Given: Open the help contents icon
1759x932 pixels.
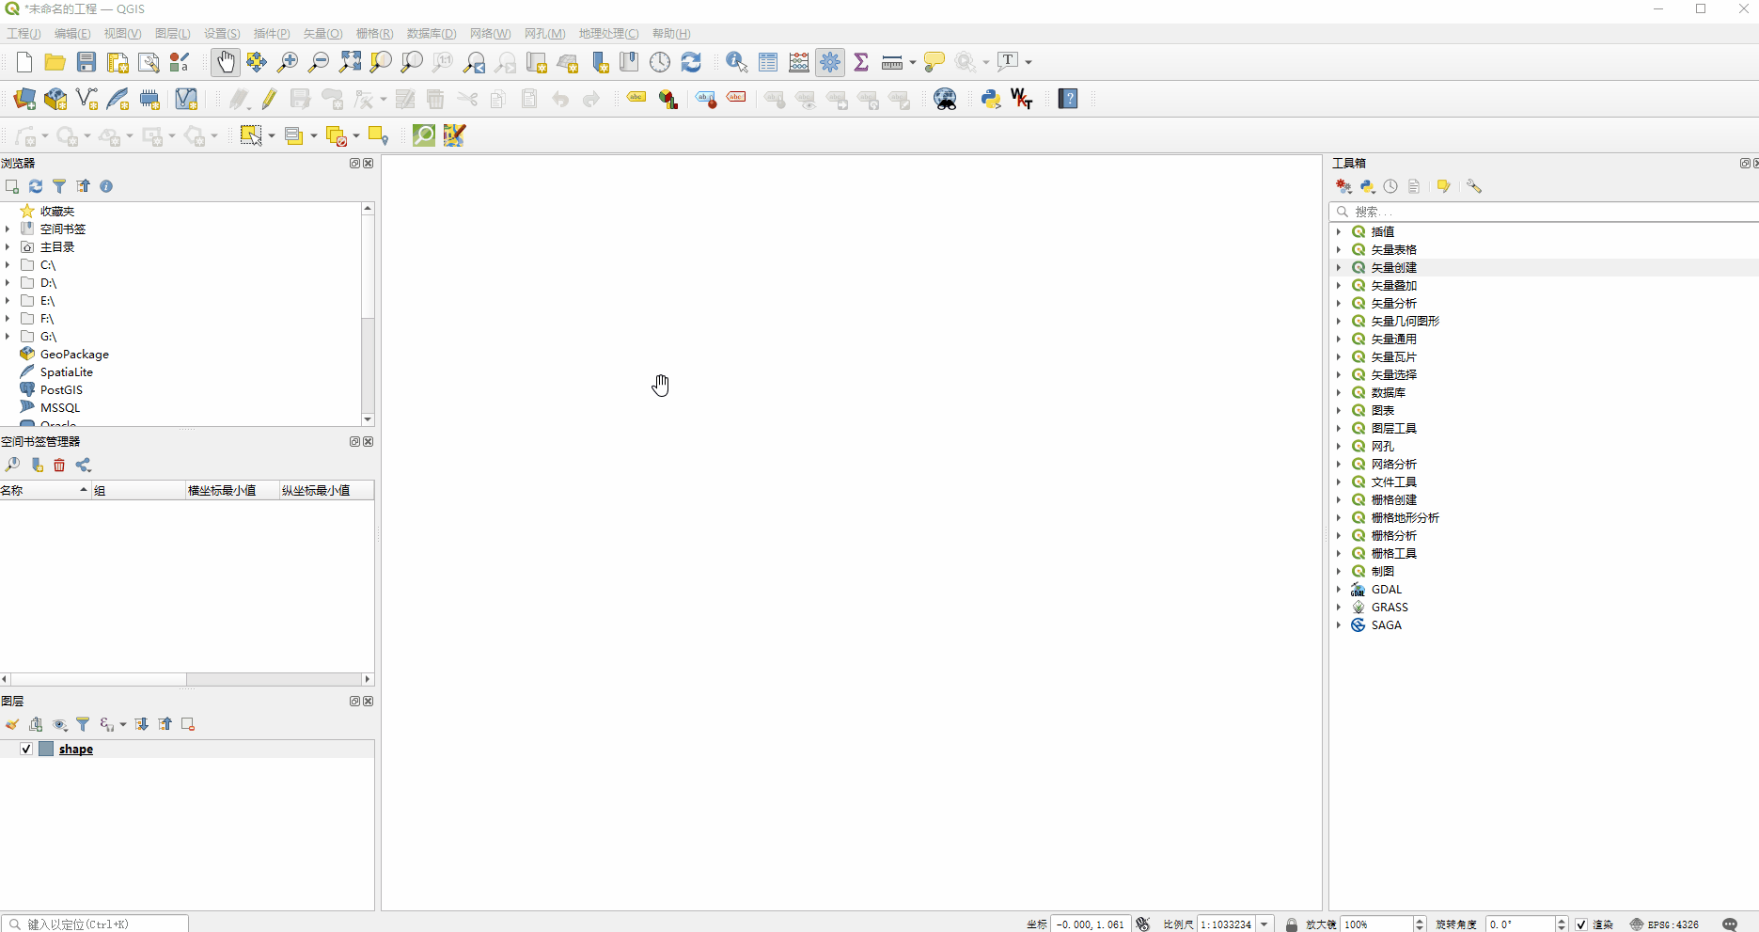Looking at the screenshot, I should point(1068,99).
